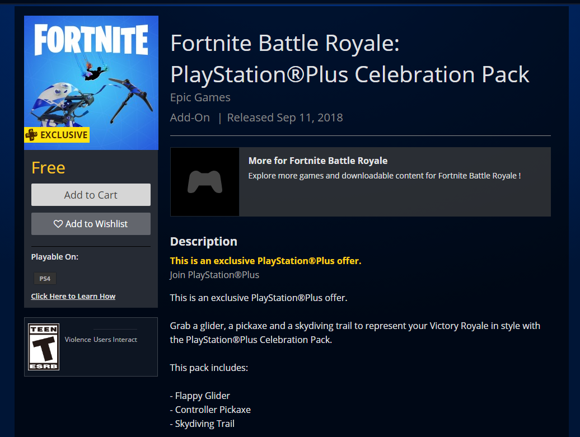Click the Description heading
Viewport: 580px width, 437px height.
[x=203, y=241]
